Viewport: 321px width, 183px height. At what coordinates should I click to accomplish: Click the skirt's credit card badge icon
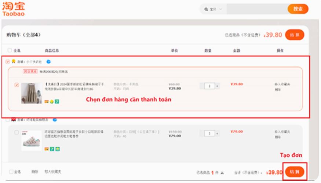coord(47,102)
